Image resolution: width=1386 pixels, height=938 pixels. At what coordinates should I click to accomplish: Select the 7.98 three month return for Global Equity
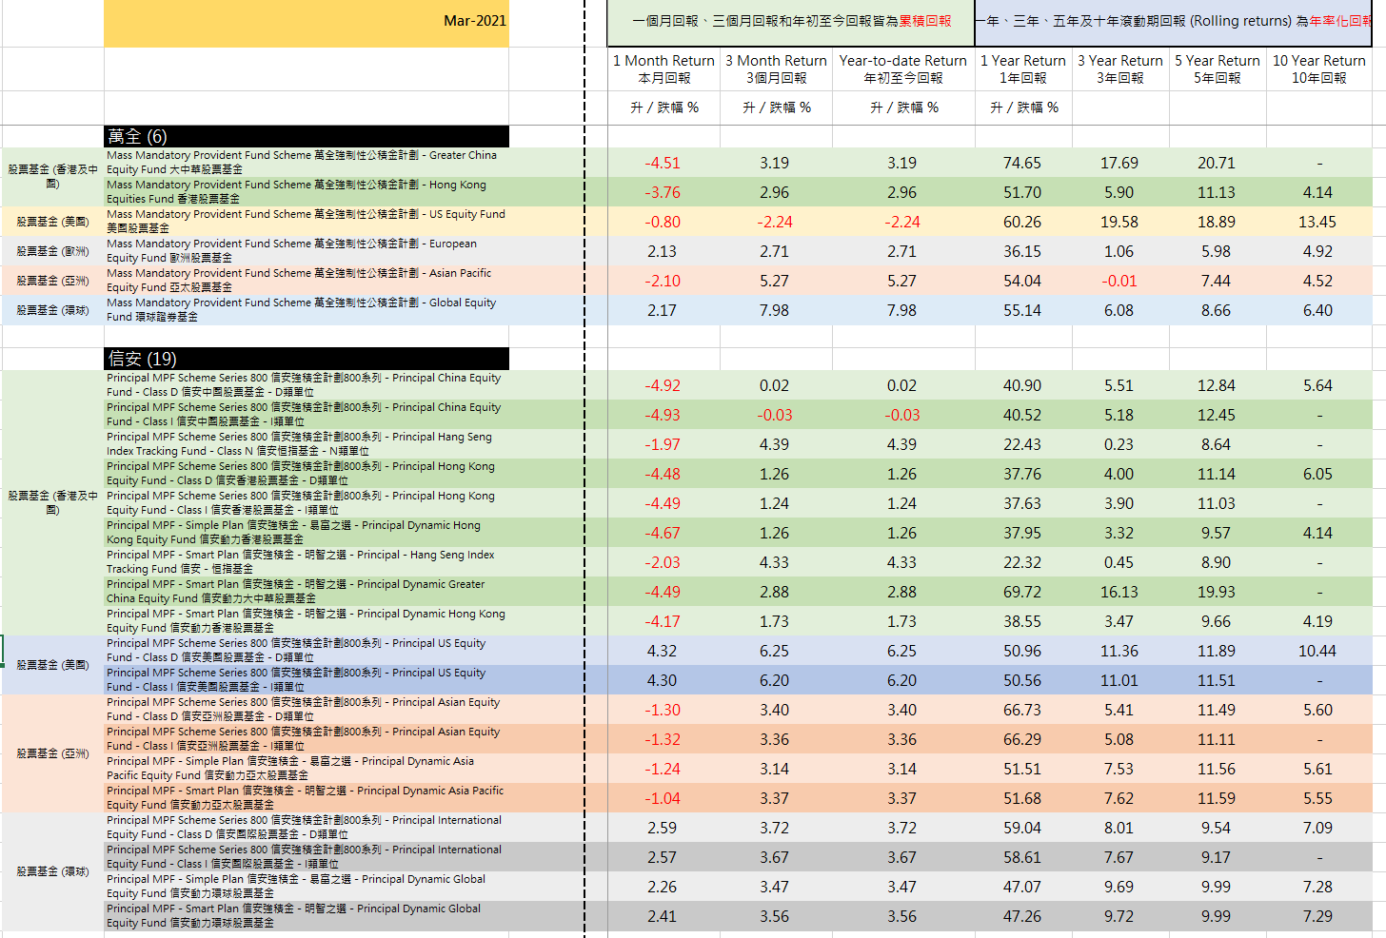[775, 310]
